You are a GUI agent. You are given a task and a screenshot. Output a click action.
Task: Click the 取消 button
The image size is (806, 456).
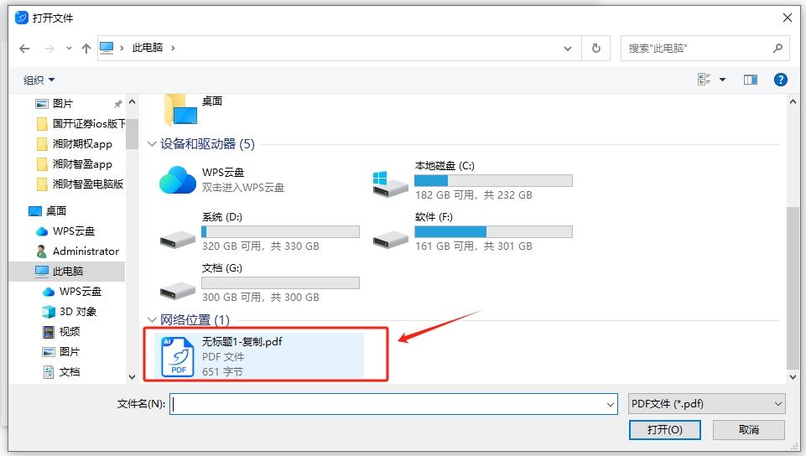pyautogui.click(x=748, y=430)
